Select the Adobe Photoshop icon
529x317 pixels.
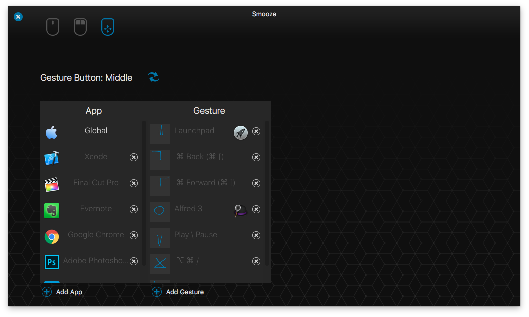pyautogui.click(x=52, y=262)
